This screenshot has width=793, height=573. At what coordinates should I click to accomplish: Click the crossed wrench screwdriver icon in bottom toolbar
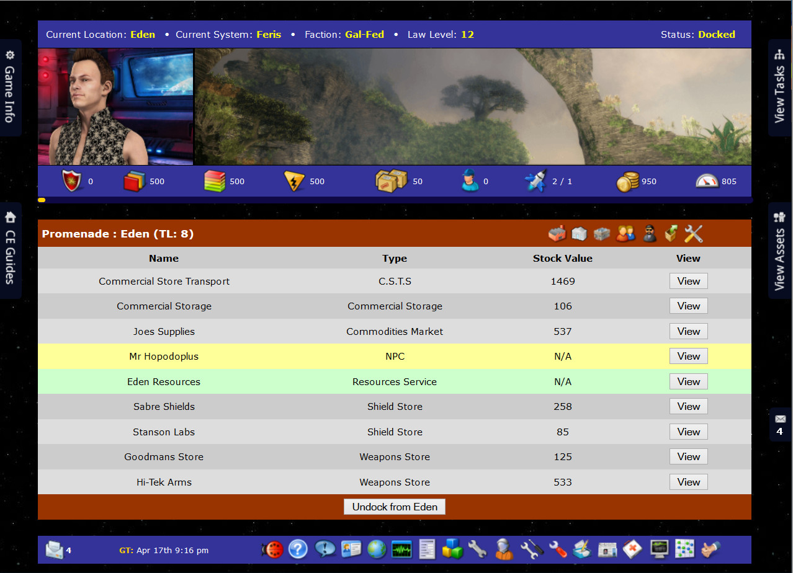[x=532, y=549]
